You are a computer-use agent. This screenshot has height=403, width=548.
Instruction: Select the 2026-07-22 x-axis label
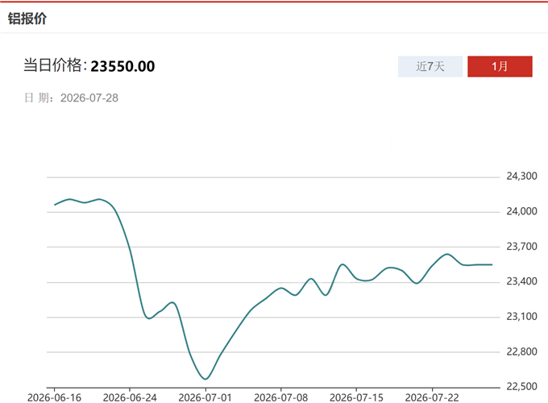point(432,397)
